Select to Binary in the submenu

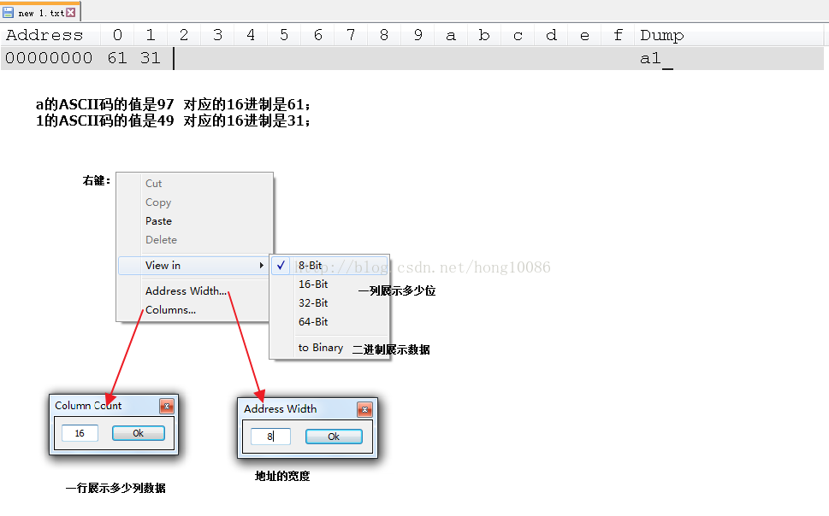click(320, 348)
